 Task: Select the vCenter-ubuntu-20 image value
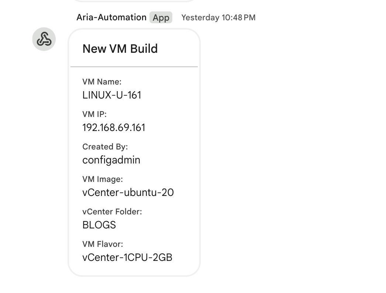128,193
